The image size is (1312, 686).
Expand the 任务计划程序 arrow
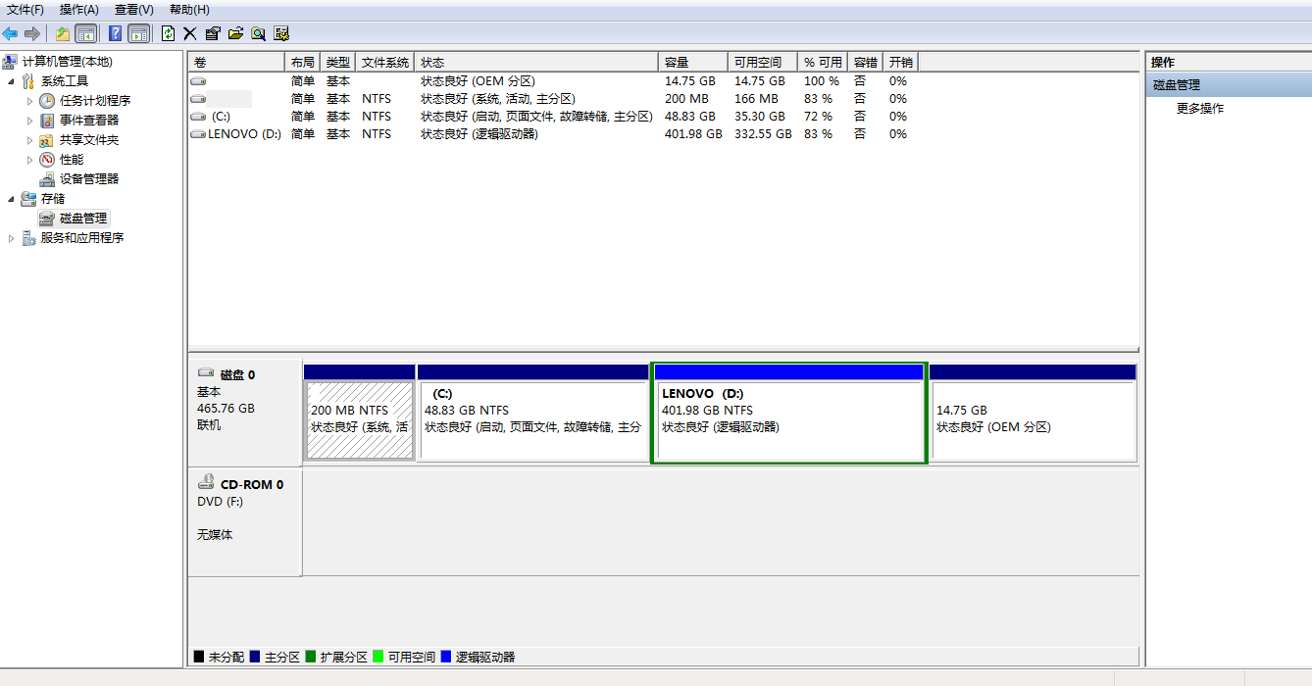click(29, 101)
